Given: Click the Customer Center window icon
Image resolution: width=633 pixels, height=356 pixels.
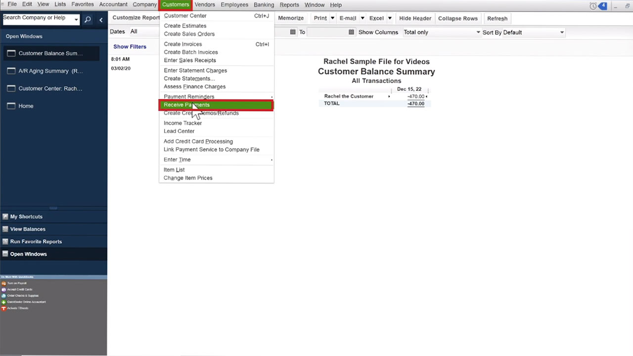Looking at the screenshot, I should (x=10, y=89).
